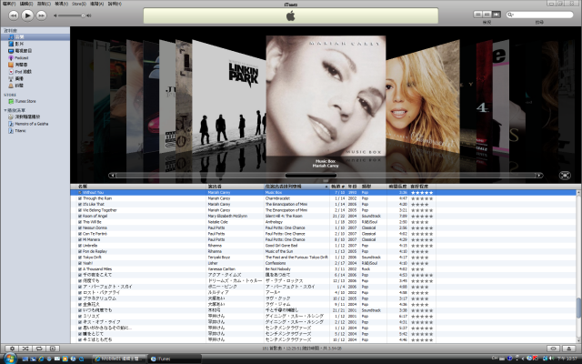582x364 pixels.
Task: Open the iPod Games item in sidebar
Action: coord(35,71)
